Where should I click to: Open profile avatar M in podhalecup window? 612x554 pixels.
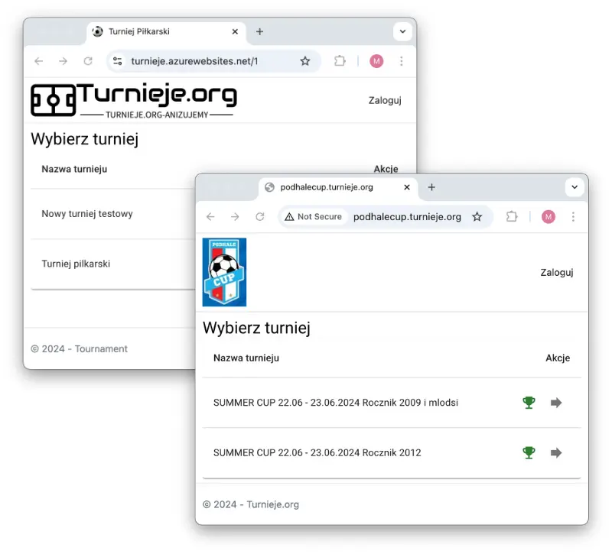coord(549,217)
